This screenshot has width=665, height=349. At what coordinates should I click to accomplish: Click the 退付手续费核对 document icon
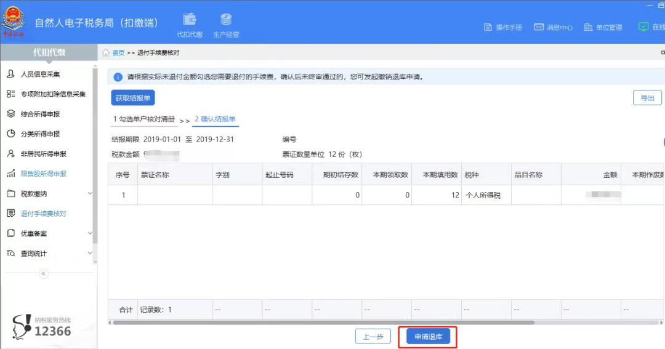coord(11,214)
